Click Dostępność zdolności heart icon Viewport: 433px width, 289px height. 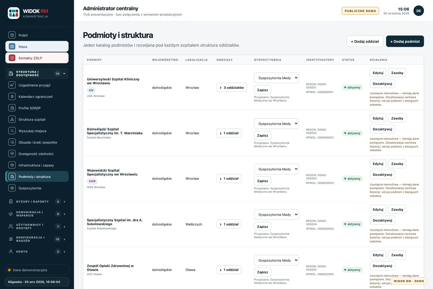point(12,154)
